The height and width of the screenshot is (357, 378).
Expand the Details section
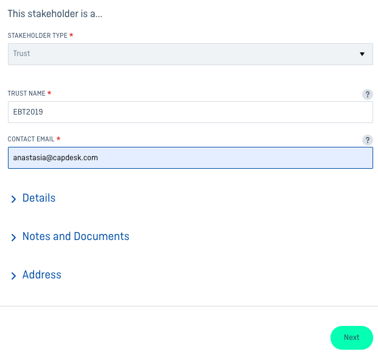click(x=39, y=198)
